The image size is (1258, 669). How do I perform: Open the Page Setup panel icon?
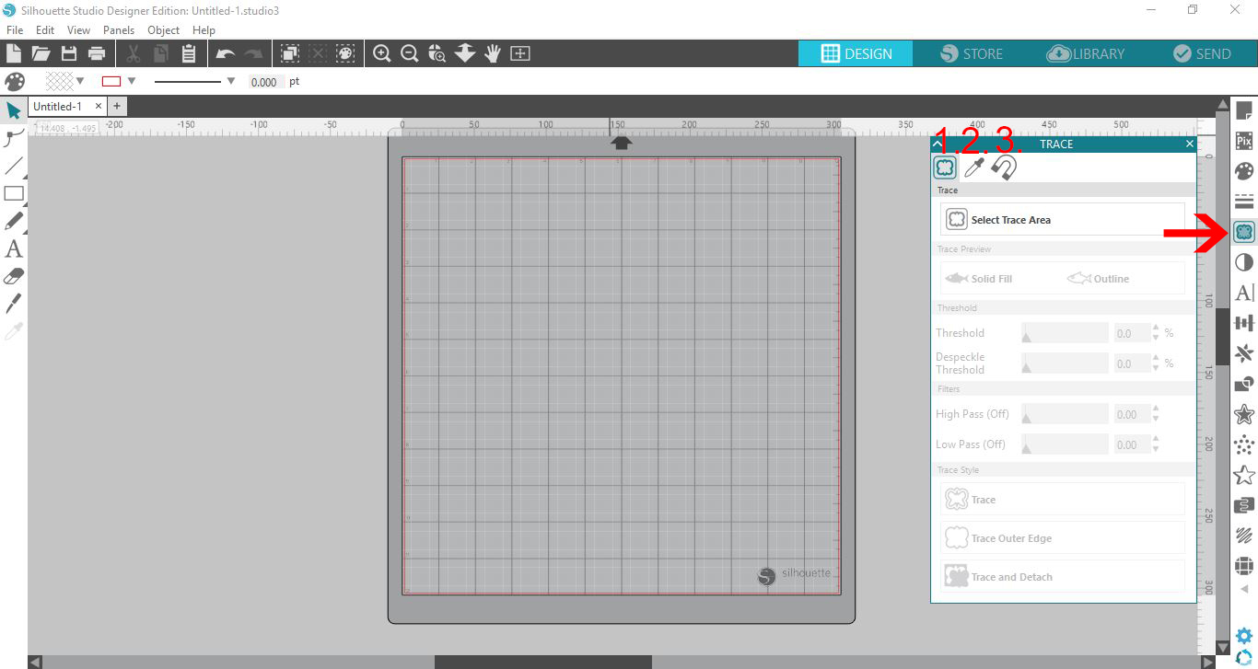pos(1244,110)
